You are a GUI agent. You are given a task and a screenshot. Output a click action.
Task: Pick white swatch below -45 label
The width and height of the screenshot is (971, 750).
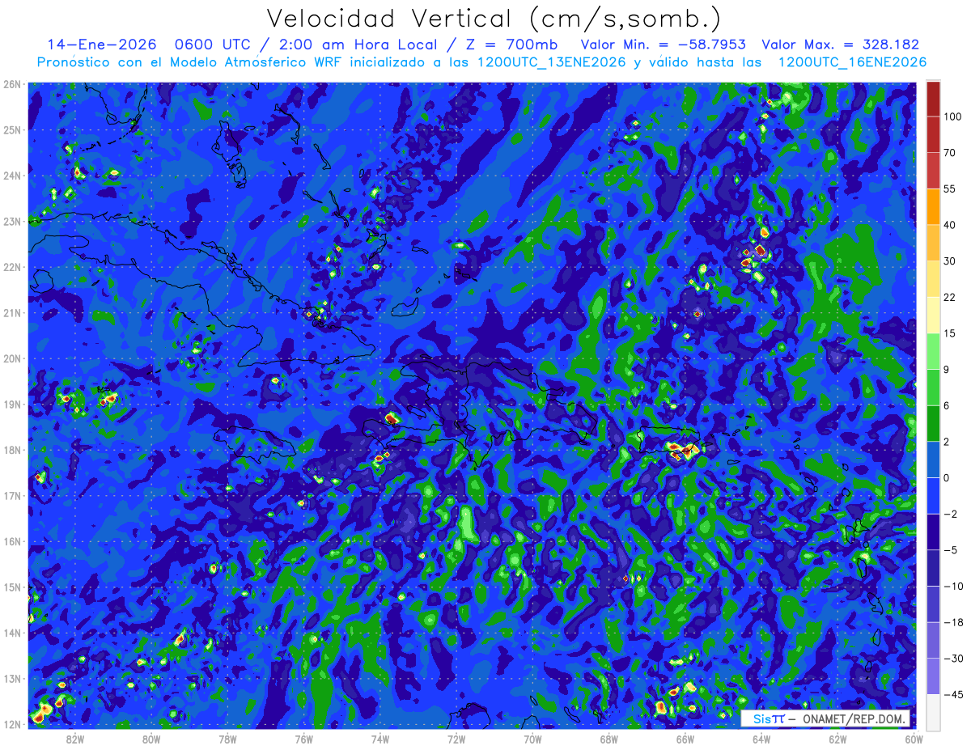coord(933,711)
